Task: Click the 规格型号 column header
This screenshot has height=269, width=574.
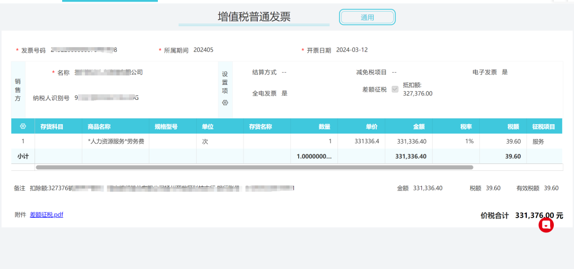Action: pos(173,126)
